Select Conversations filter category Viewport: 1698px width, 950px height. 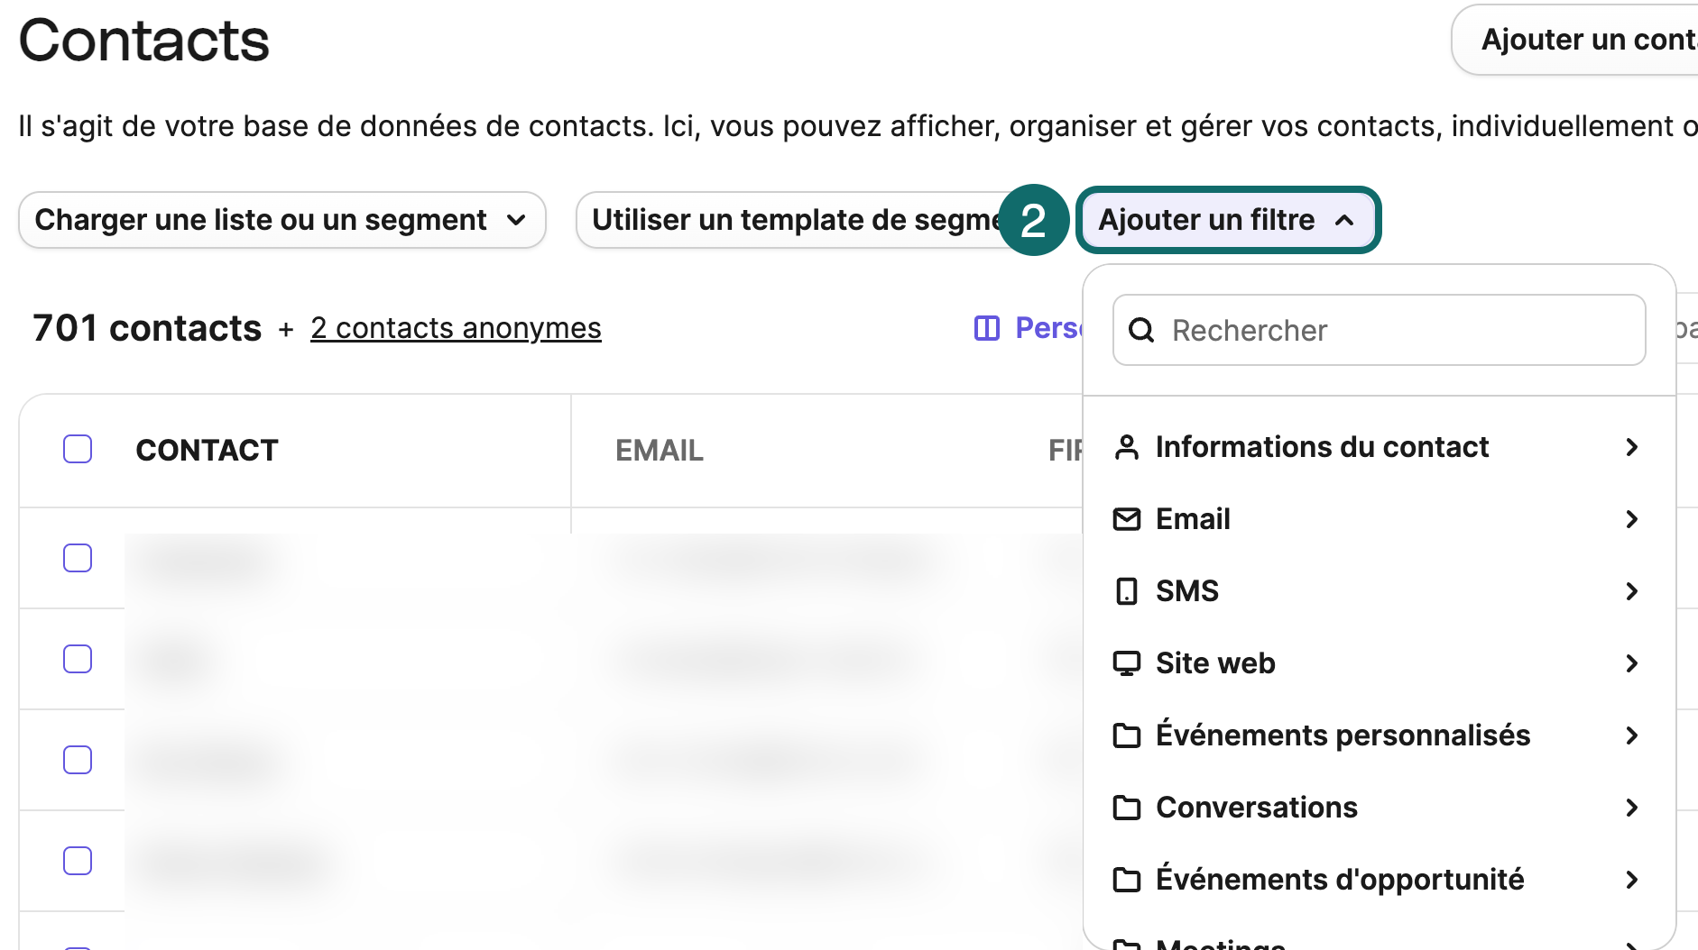coord(1379,808)
